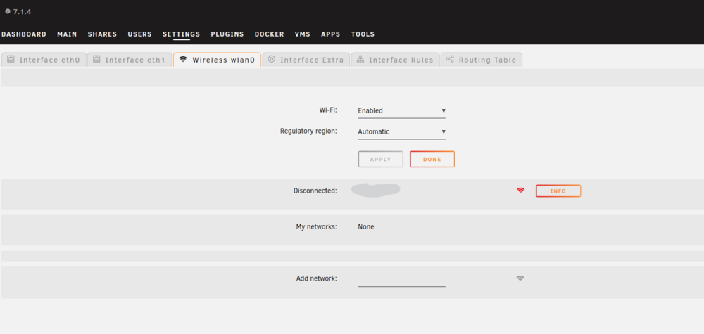The width and height of the screenshot is (704, 334).
Task: Switch to Interface eth0 tab
Action: point(44,60)
